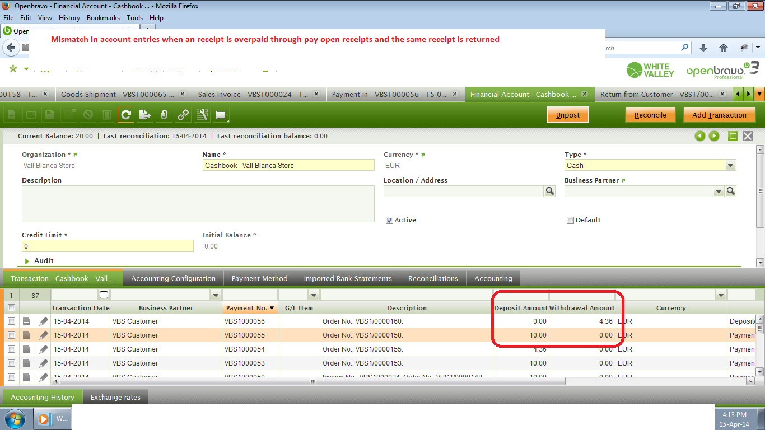Enable the Default checkbox
The height and width of the screenshot is (430, 765).
point(570,220)
